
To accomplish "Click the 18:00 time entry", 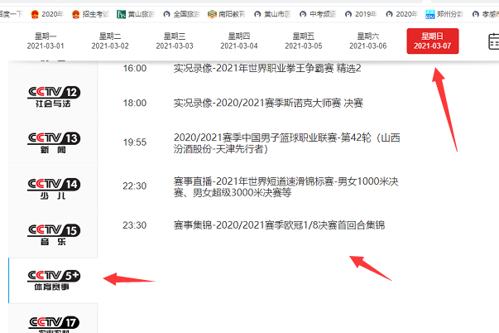I will pyautogui.click(x=135, y=103).
